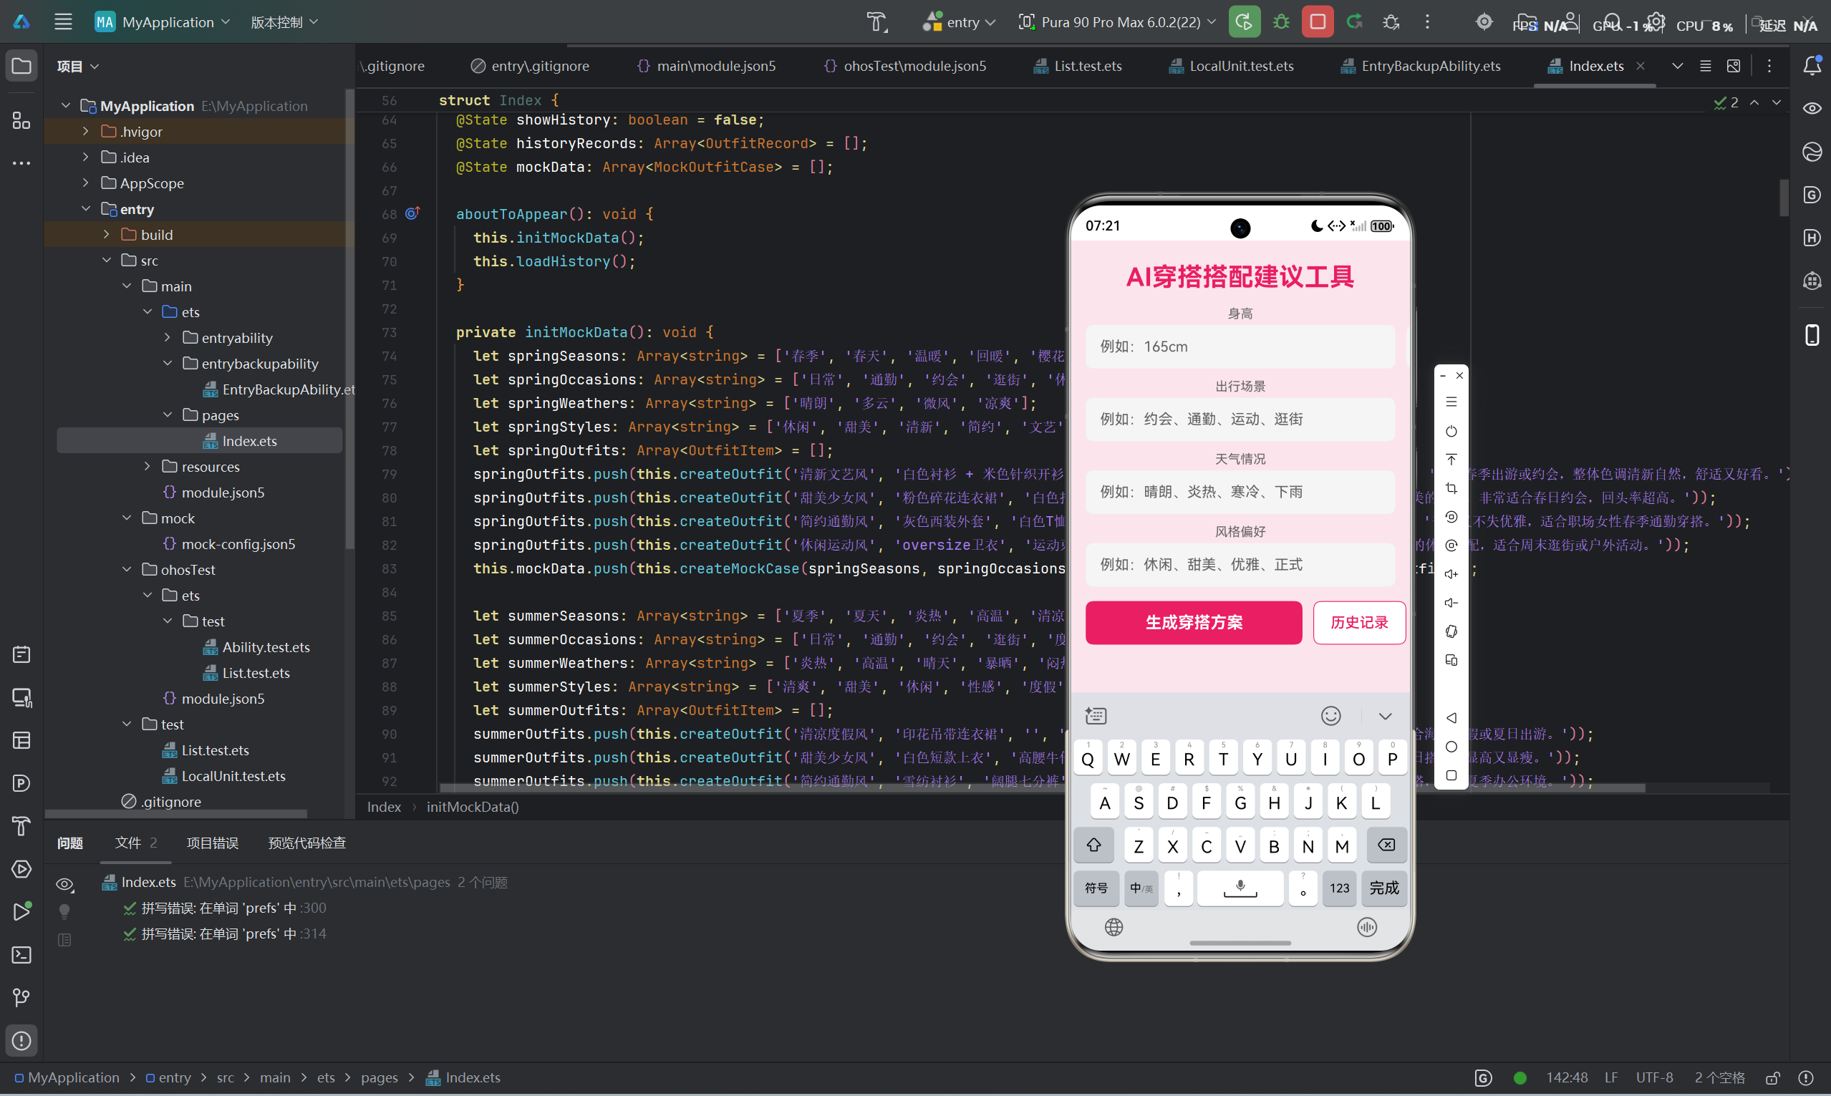1831x1096 pixels.
Task: Open the build hammer tool in top toolbar
Action: click(876, 22)
